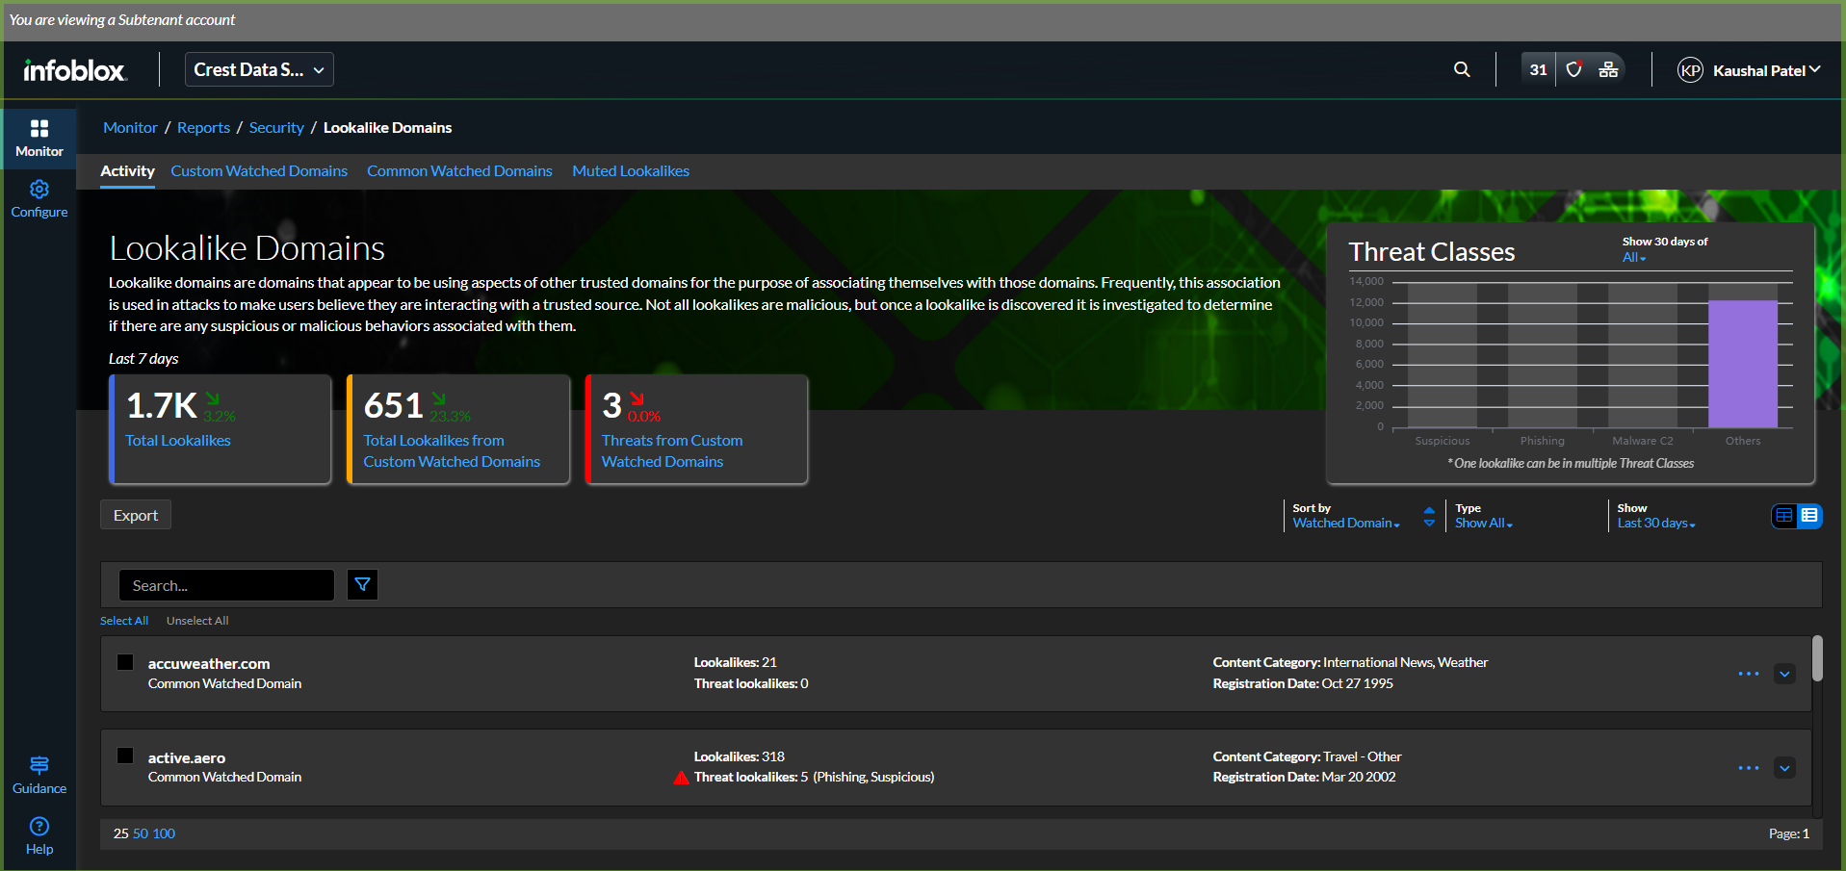Set sort order to ascending arrow
The image size is (1846, 871).
coord(1429,510)
